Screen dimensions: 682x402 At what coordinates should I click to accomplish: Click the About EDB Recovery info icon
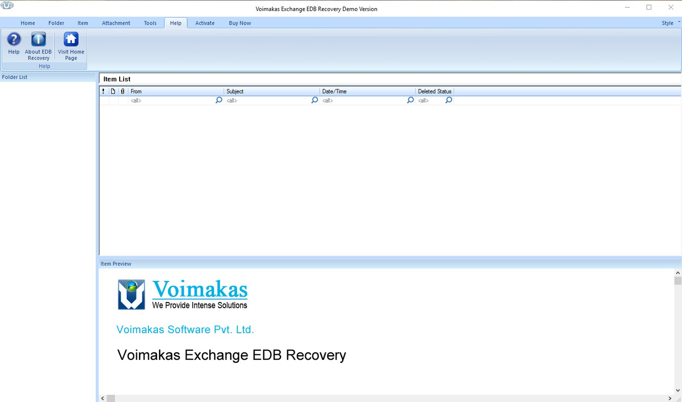click(38, 39)
